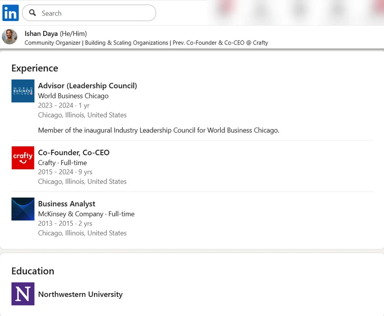Click World Business Chicago company name
The width and height of the screenshot is (384, 316).
tap(73, 96)
